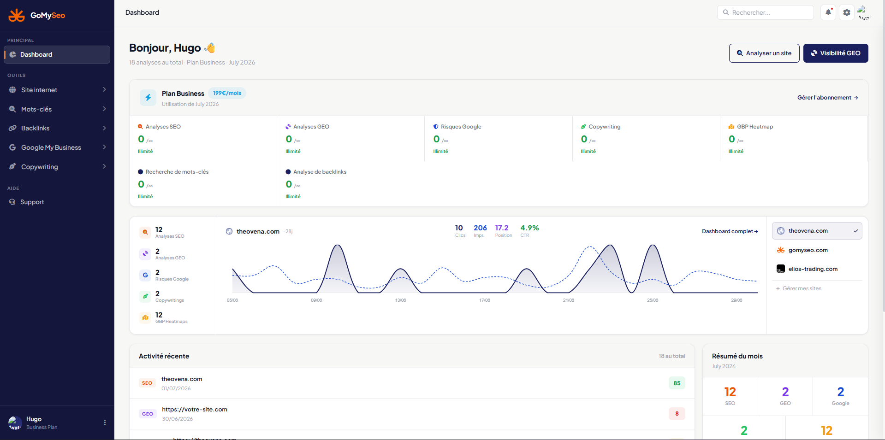Click the Analyses GEO usage icon

click(288, 127)
